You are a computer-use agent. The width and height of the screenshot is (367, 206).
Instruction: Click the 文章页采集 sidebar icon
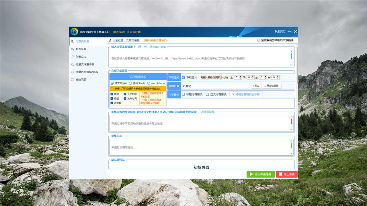tap(72, 41)
